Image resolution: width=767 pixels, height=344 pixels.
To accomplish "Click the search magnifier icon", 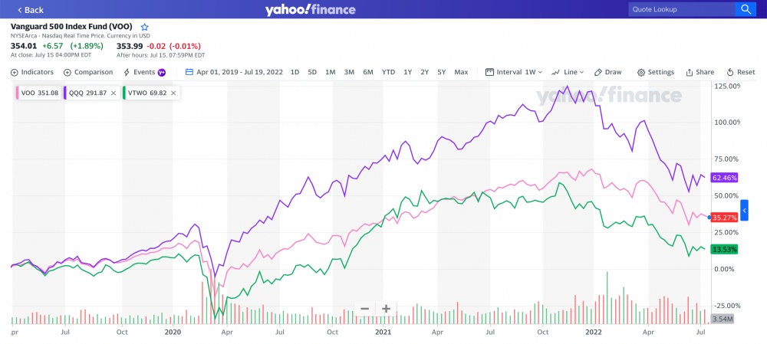I will [x=746, y=9].
